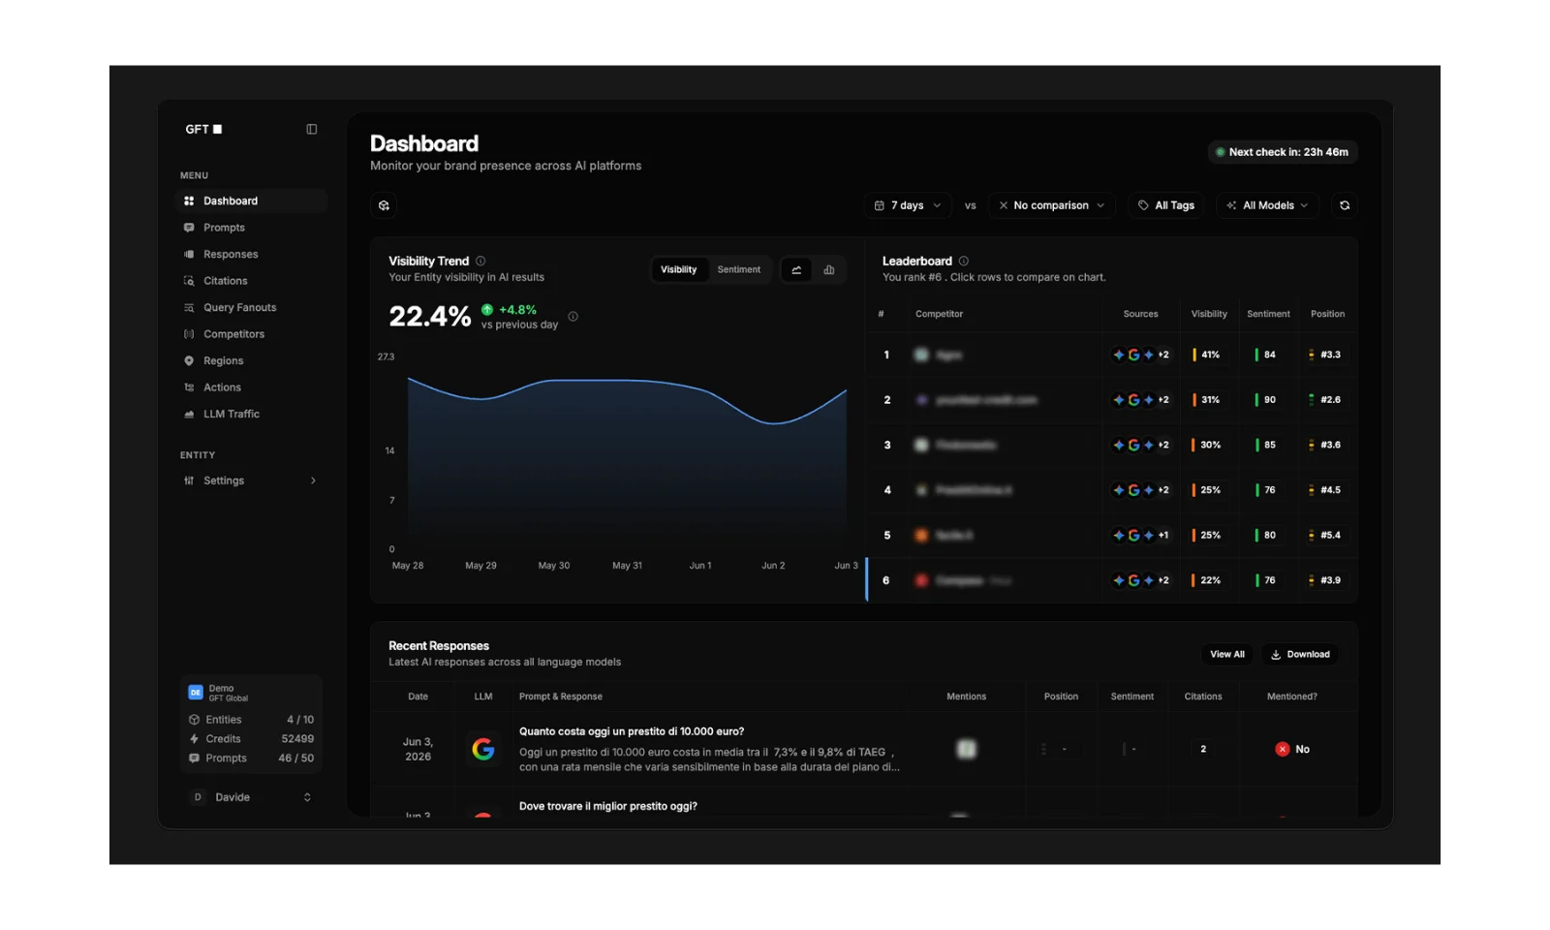Switch chart to bar view icon

pos(829,270)
